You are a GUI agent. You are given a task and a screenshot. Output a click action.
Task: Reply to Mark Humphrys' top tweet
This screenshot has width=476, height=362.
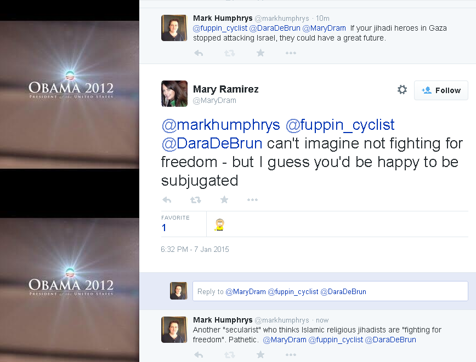(x=199, y=53)
